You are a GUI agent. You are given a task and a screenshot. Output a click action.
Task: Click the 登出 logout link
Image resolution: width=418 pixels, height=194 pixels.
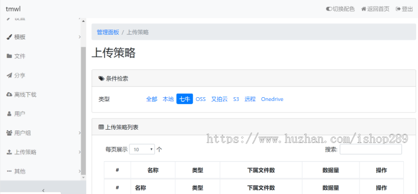(x=405, y=9)
